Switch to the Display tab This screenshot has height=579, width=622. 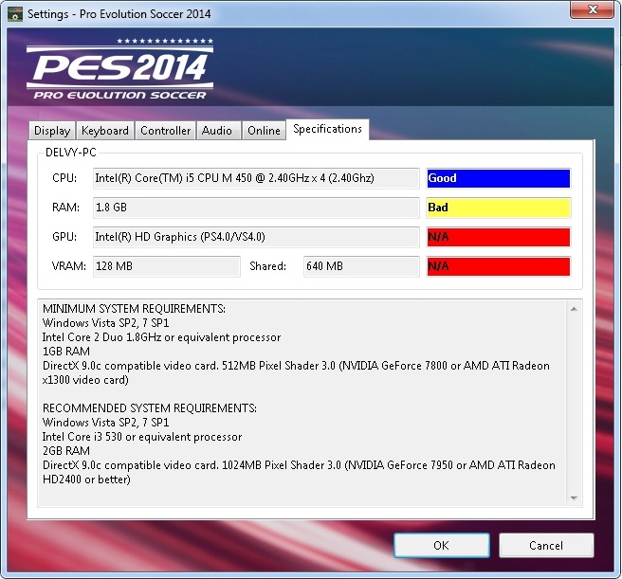[52, 131]
